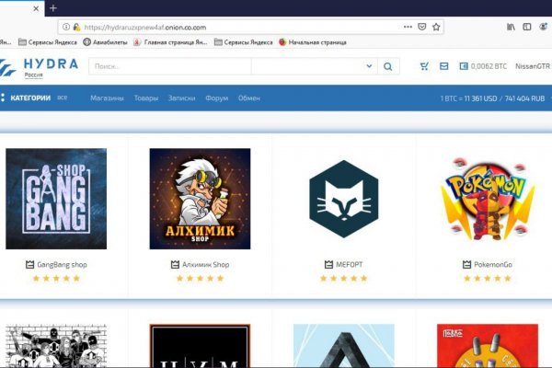Expand the search category dropdown arrow

pos(370,66)
